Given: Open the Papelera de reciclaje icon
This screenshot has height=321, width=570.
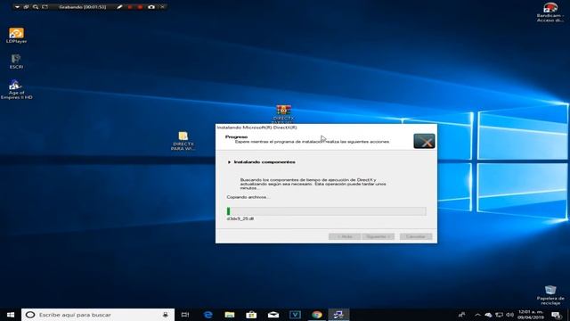Looking at the screenshot, I should pos(550,295).
